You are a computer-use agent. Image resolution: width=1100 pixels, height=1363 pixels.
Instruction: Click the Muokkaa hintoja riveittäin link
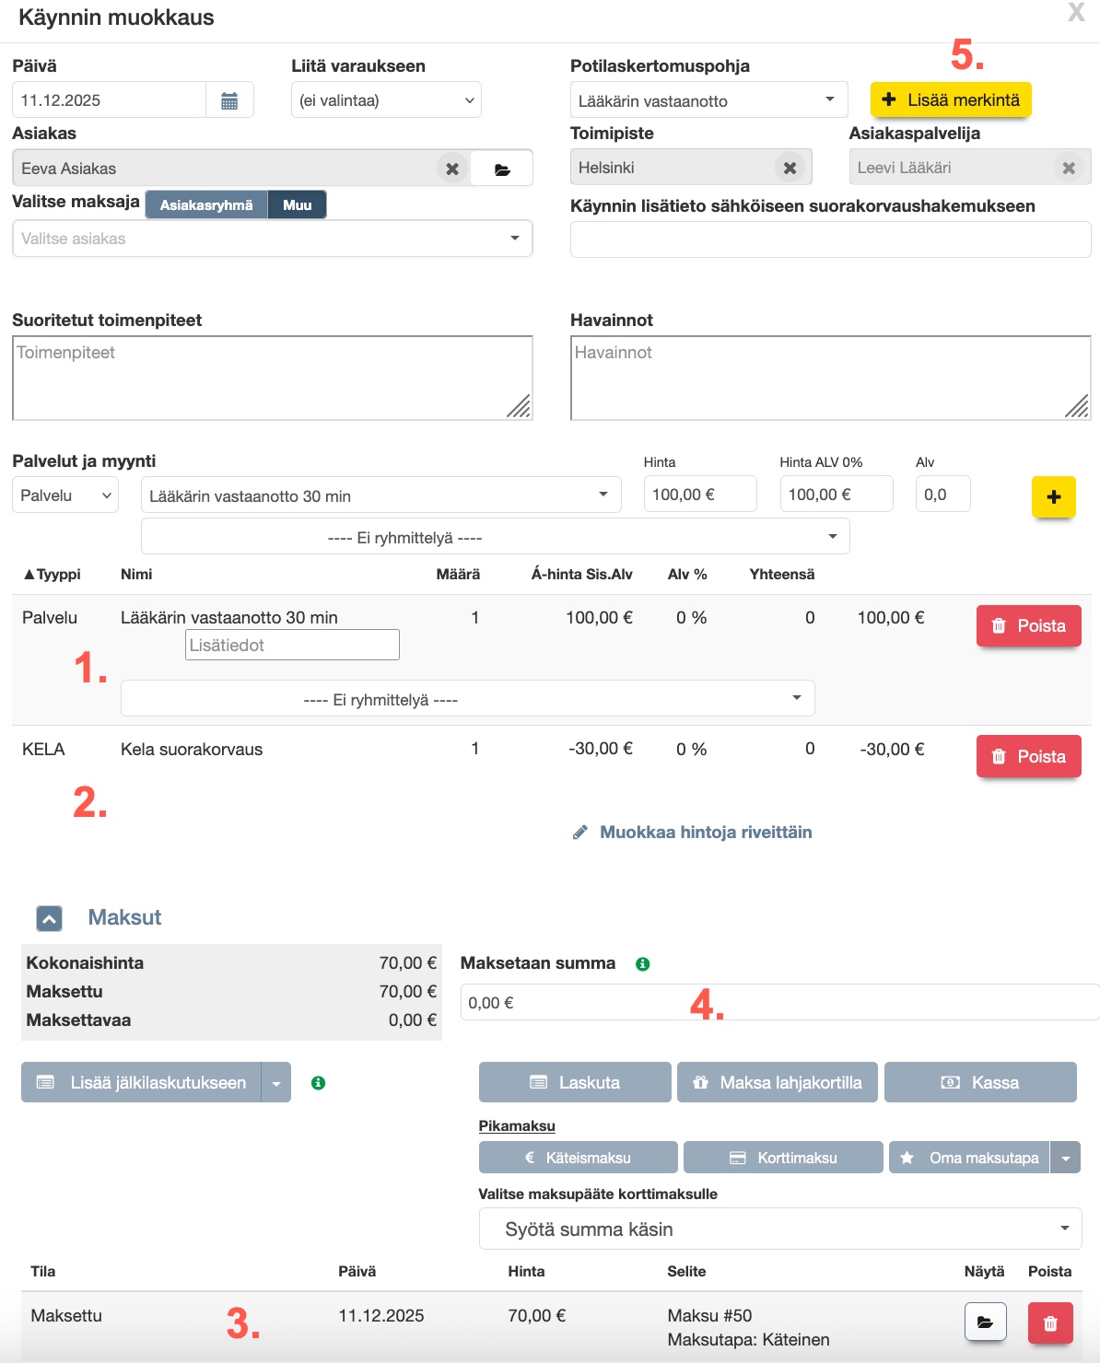[705, 833]
